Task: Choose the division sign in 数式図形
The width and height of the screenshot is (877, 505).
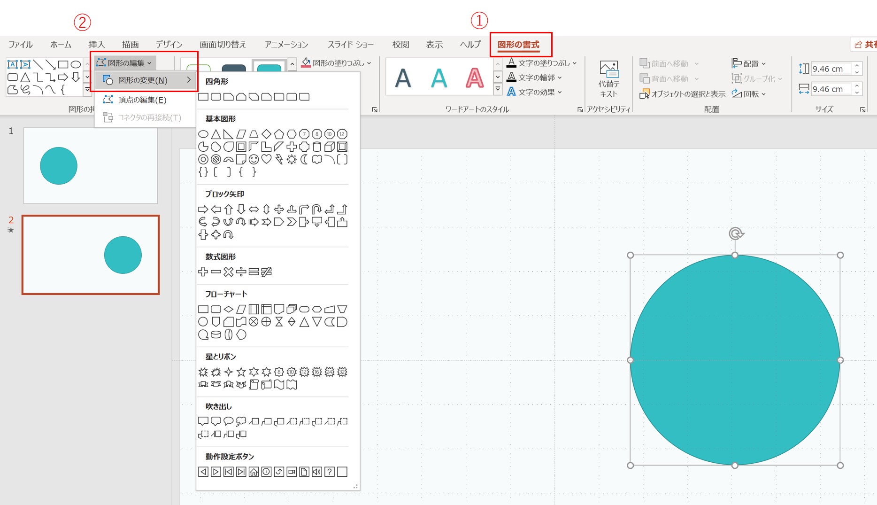Action: (241, 272)
